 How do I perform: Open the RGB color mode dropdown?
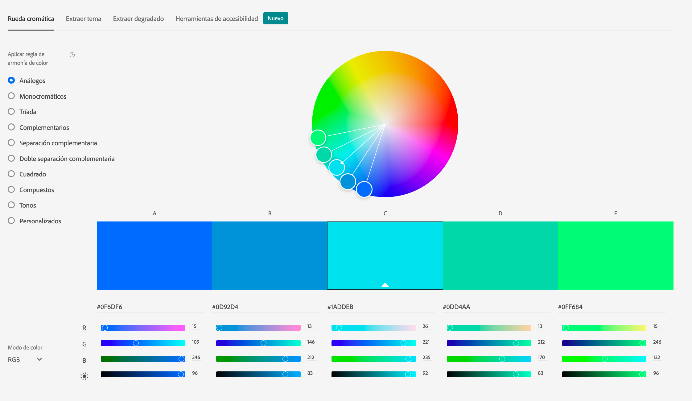point(25,359)
